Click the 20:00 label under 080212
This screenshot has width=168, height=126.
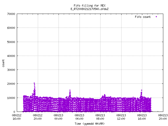(x=38, y=119)
